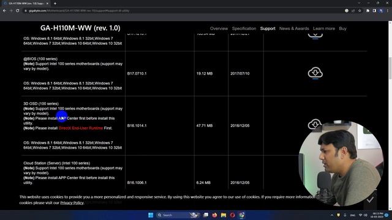Select version text B17.0710.1
392x220 pixels.
(x=137, y=73)
